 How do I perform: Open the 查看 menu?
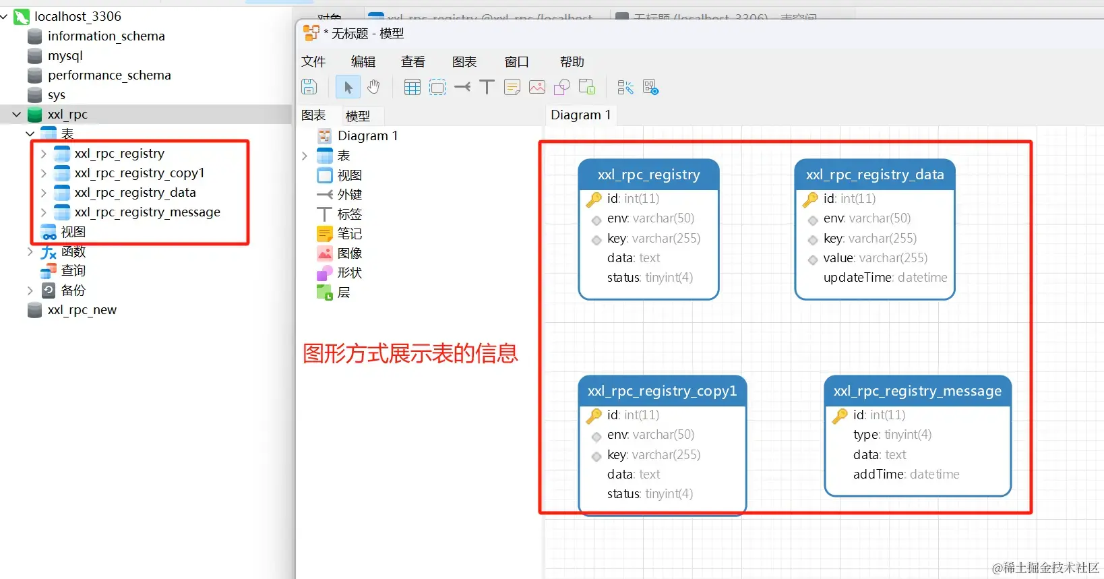(x=413, y=61)
